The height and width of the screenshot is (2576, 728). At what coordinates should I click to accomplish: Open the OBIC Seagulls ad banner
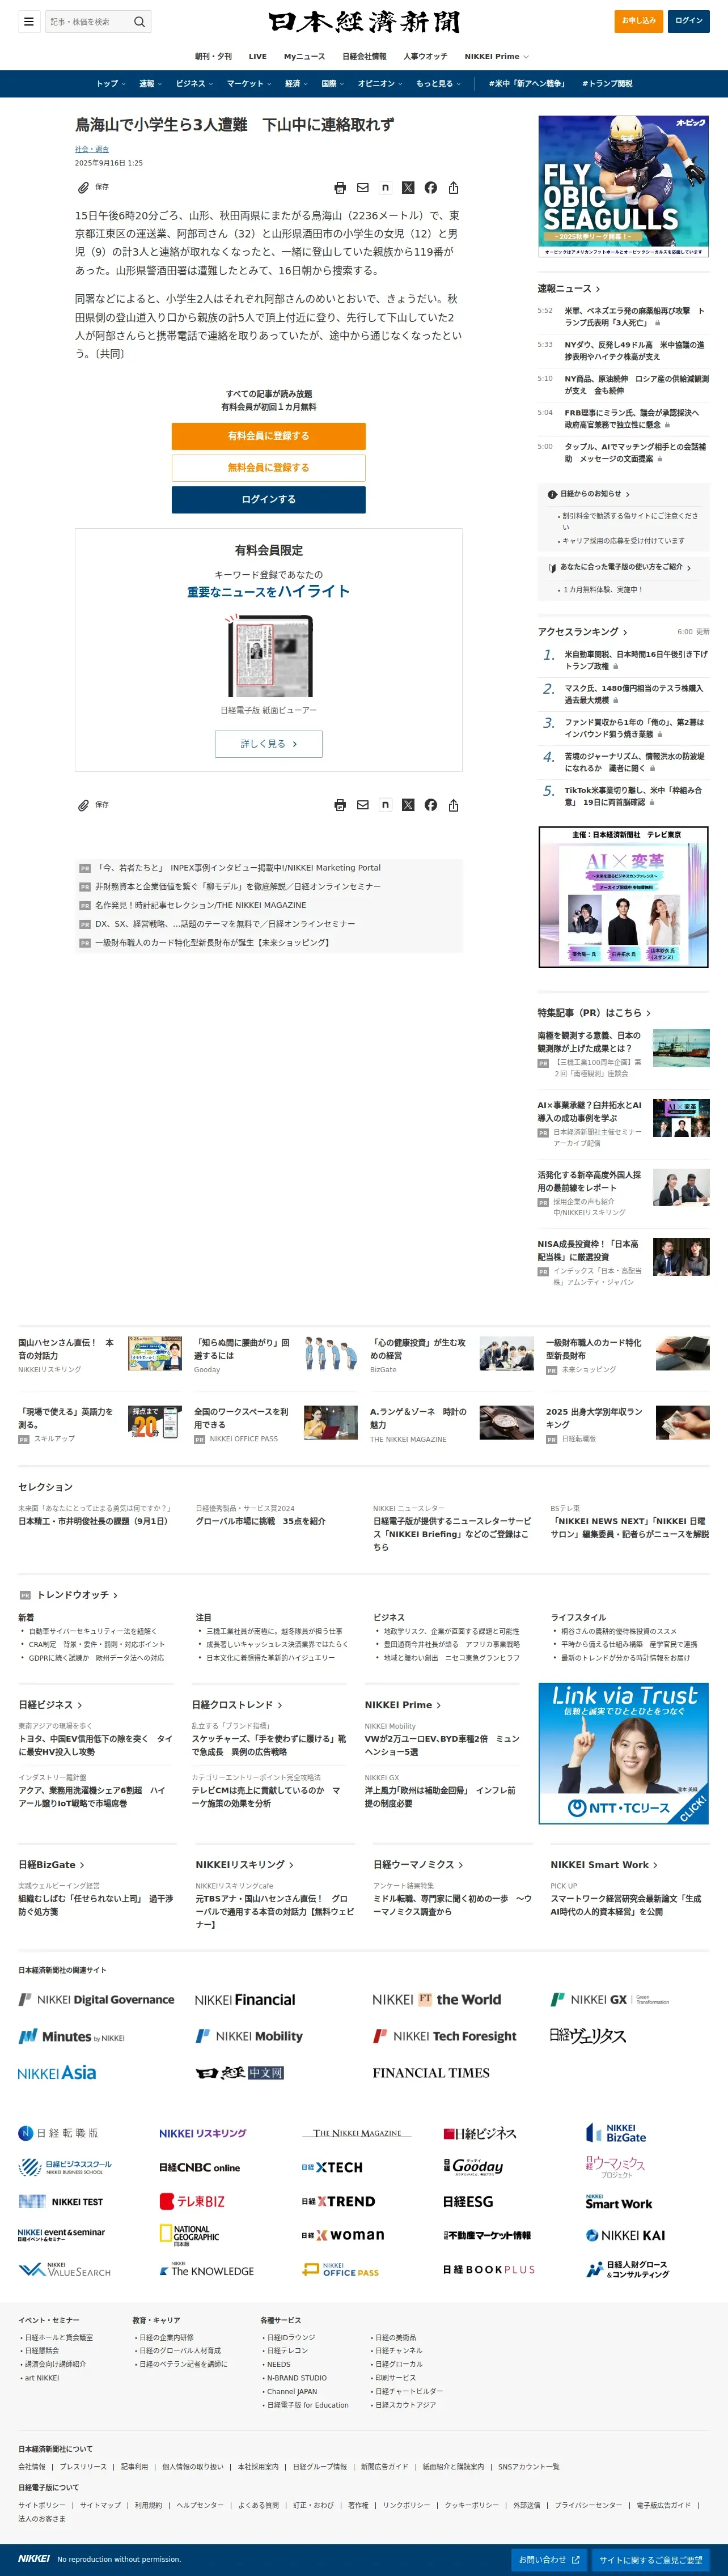(x=623, y=186)
